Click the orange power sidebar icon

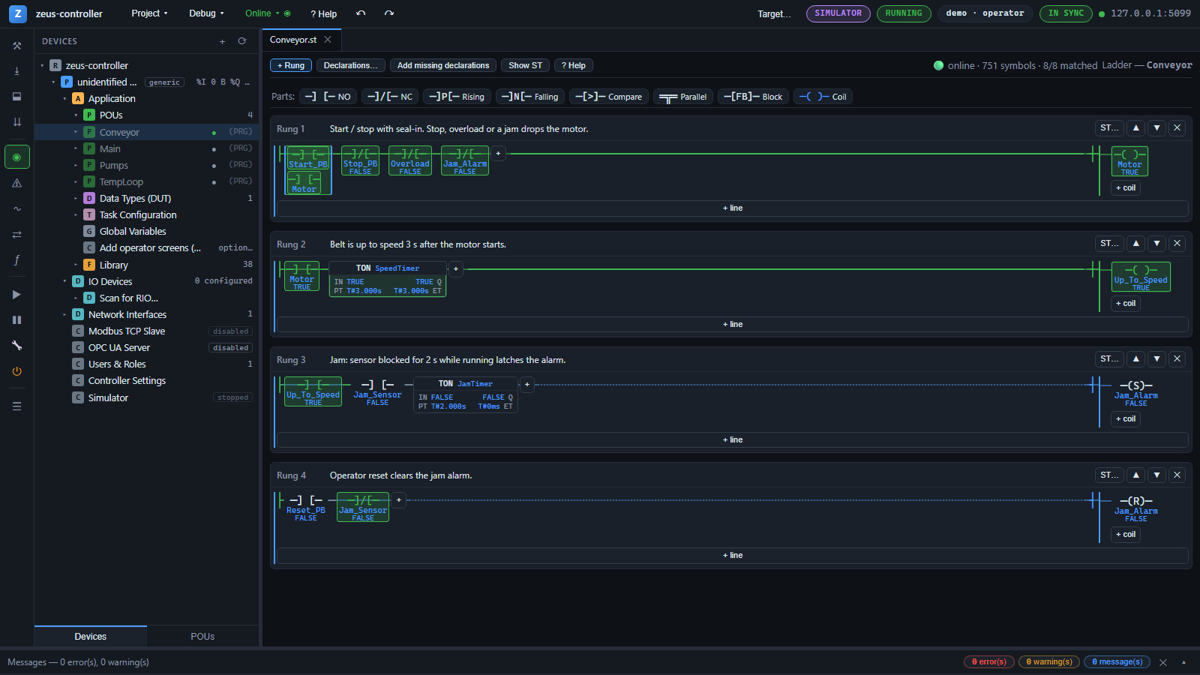pos(16,371)
